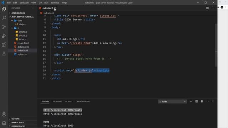Screen dimensions: 228x128
Task: Switch to the Output panel tab
Action: click(x=69, y=101)
